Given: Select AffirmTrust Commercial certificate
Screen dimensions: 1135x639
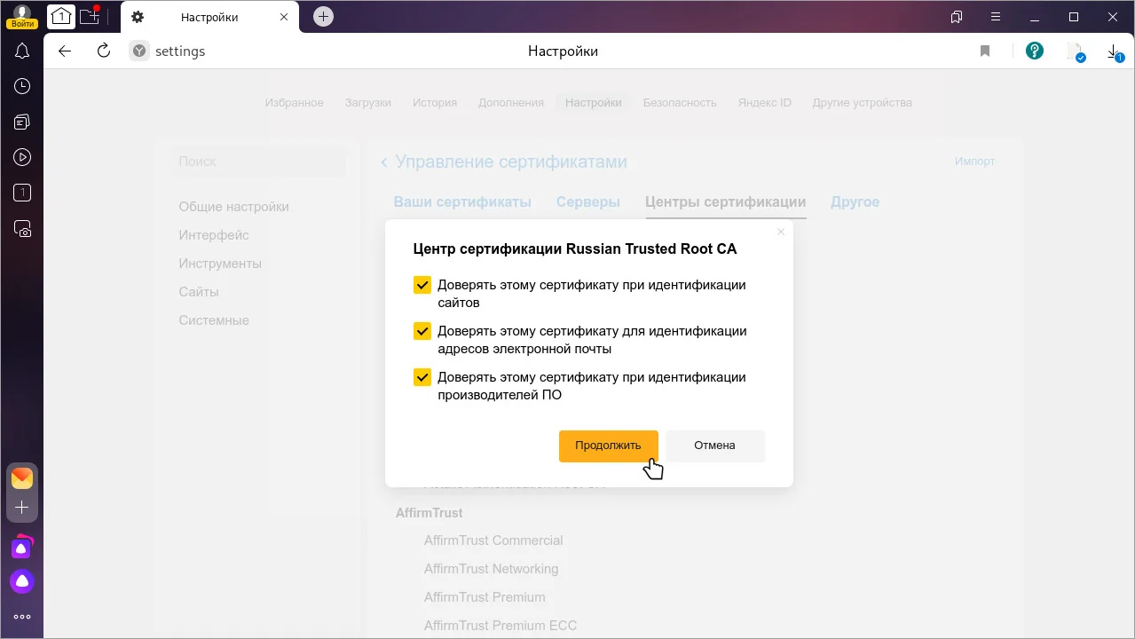Looking at the screenshot, I should [493, 540].
